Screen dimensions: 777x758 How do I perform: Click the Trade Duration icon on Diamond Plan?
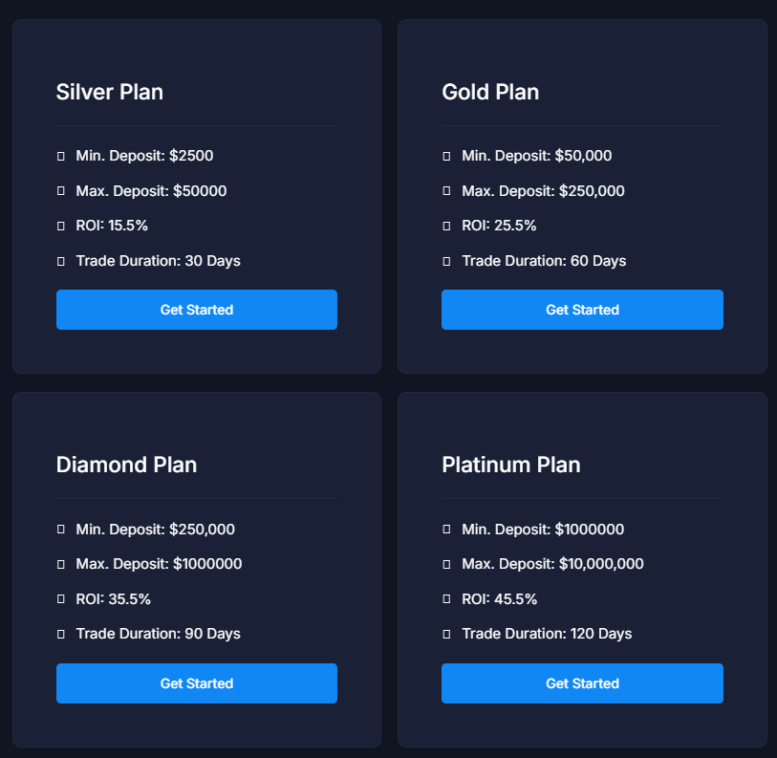[59, 634]
